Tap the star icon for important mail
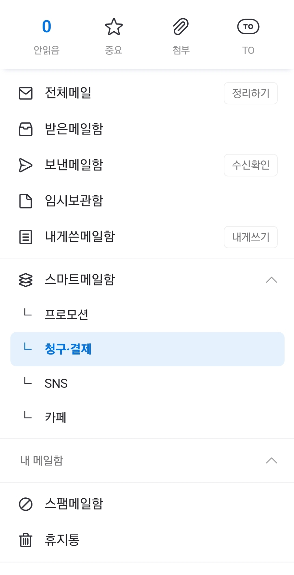 click(x=114, y=27)
